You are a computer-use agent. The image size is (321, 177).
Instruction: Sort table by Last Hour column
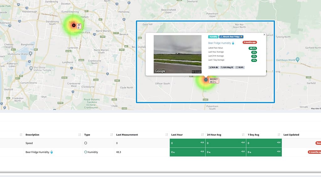[x=187, y=135]
